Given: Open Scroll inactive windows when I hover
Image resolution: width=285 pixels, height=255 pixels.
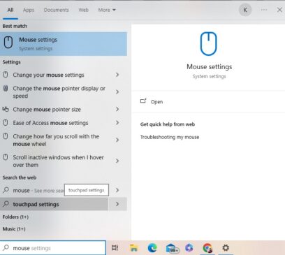Looking at the screenshot, I should pos(54,161).
